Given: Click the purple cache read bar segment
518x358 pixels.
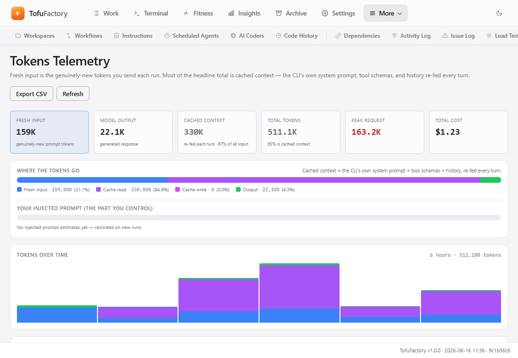Looking at the screenshot, I should tap(324, 180).
